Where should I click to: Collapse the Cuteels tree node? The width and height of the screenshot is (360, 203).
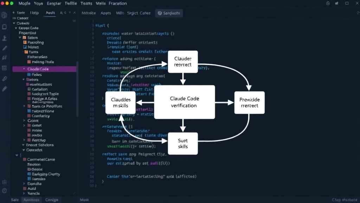pyautogui.click(x=14, y=23)
